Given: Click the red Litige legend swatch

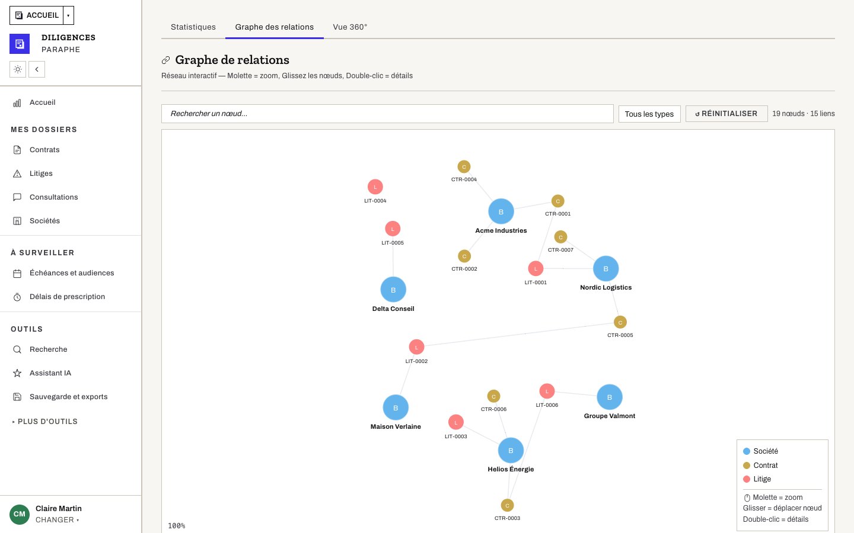Looking at the screenshot, I should pos(747,479).
